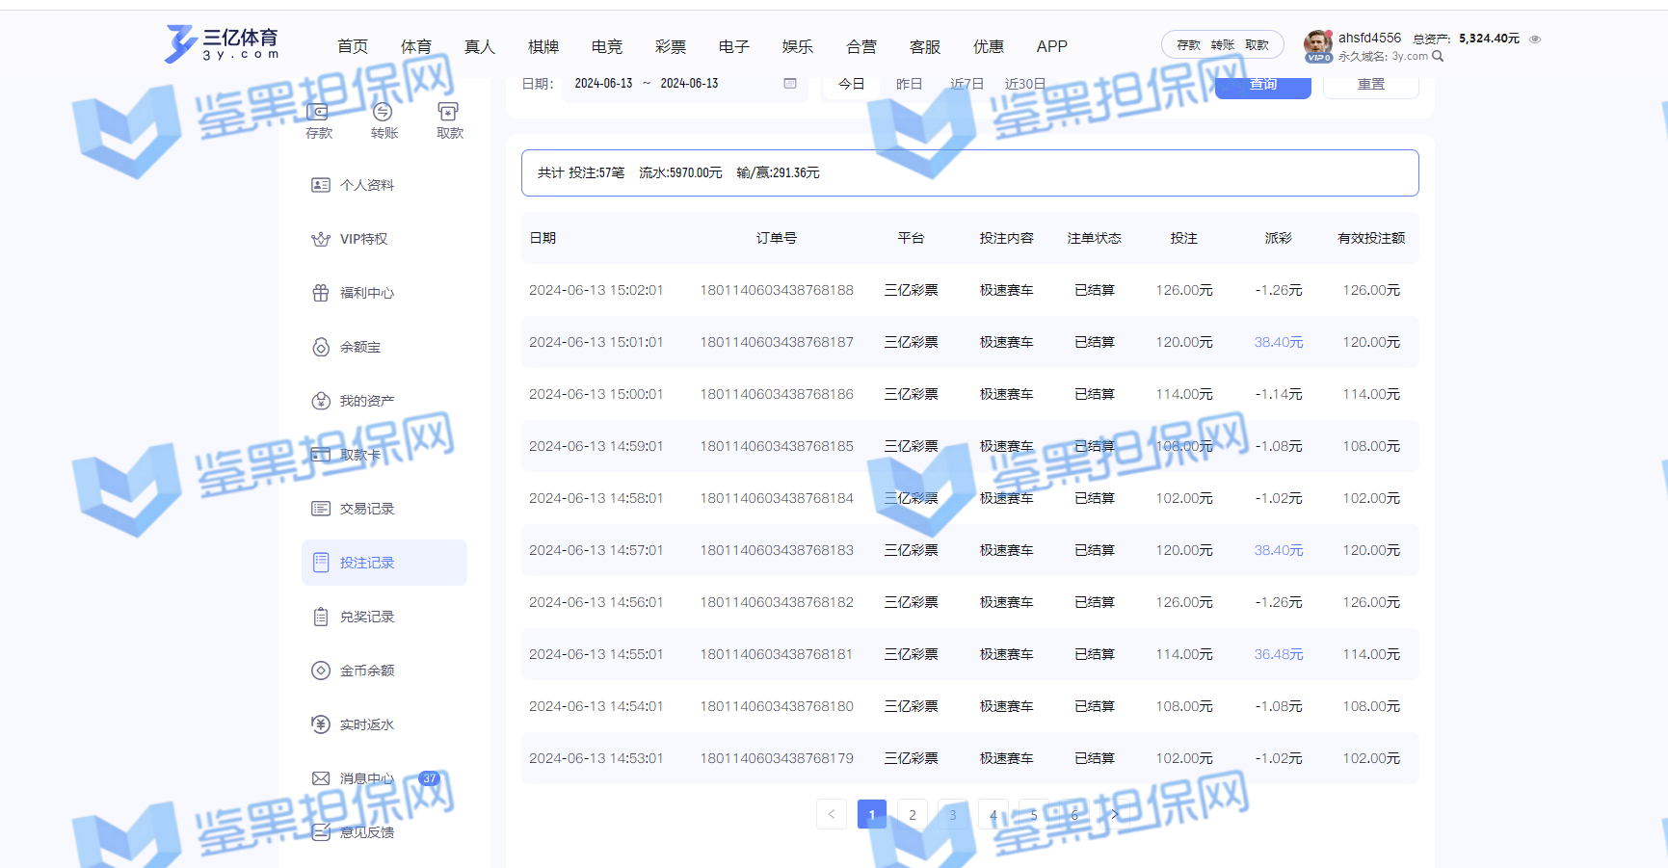Open 福利中心 gift icon entry
The width and height of the screenshot is (1668, 868).
(x=321, y=293)
